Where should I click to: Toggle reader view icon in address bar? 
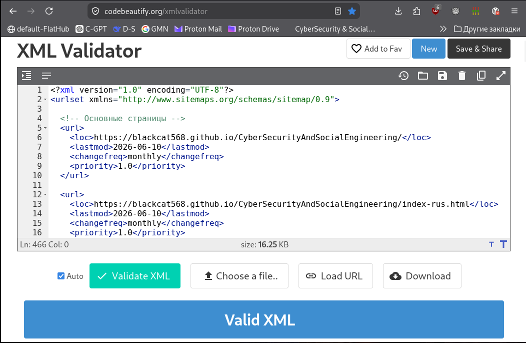click(338, 11)
